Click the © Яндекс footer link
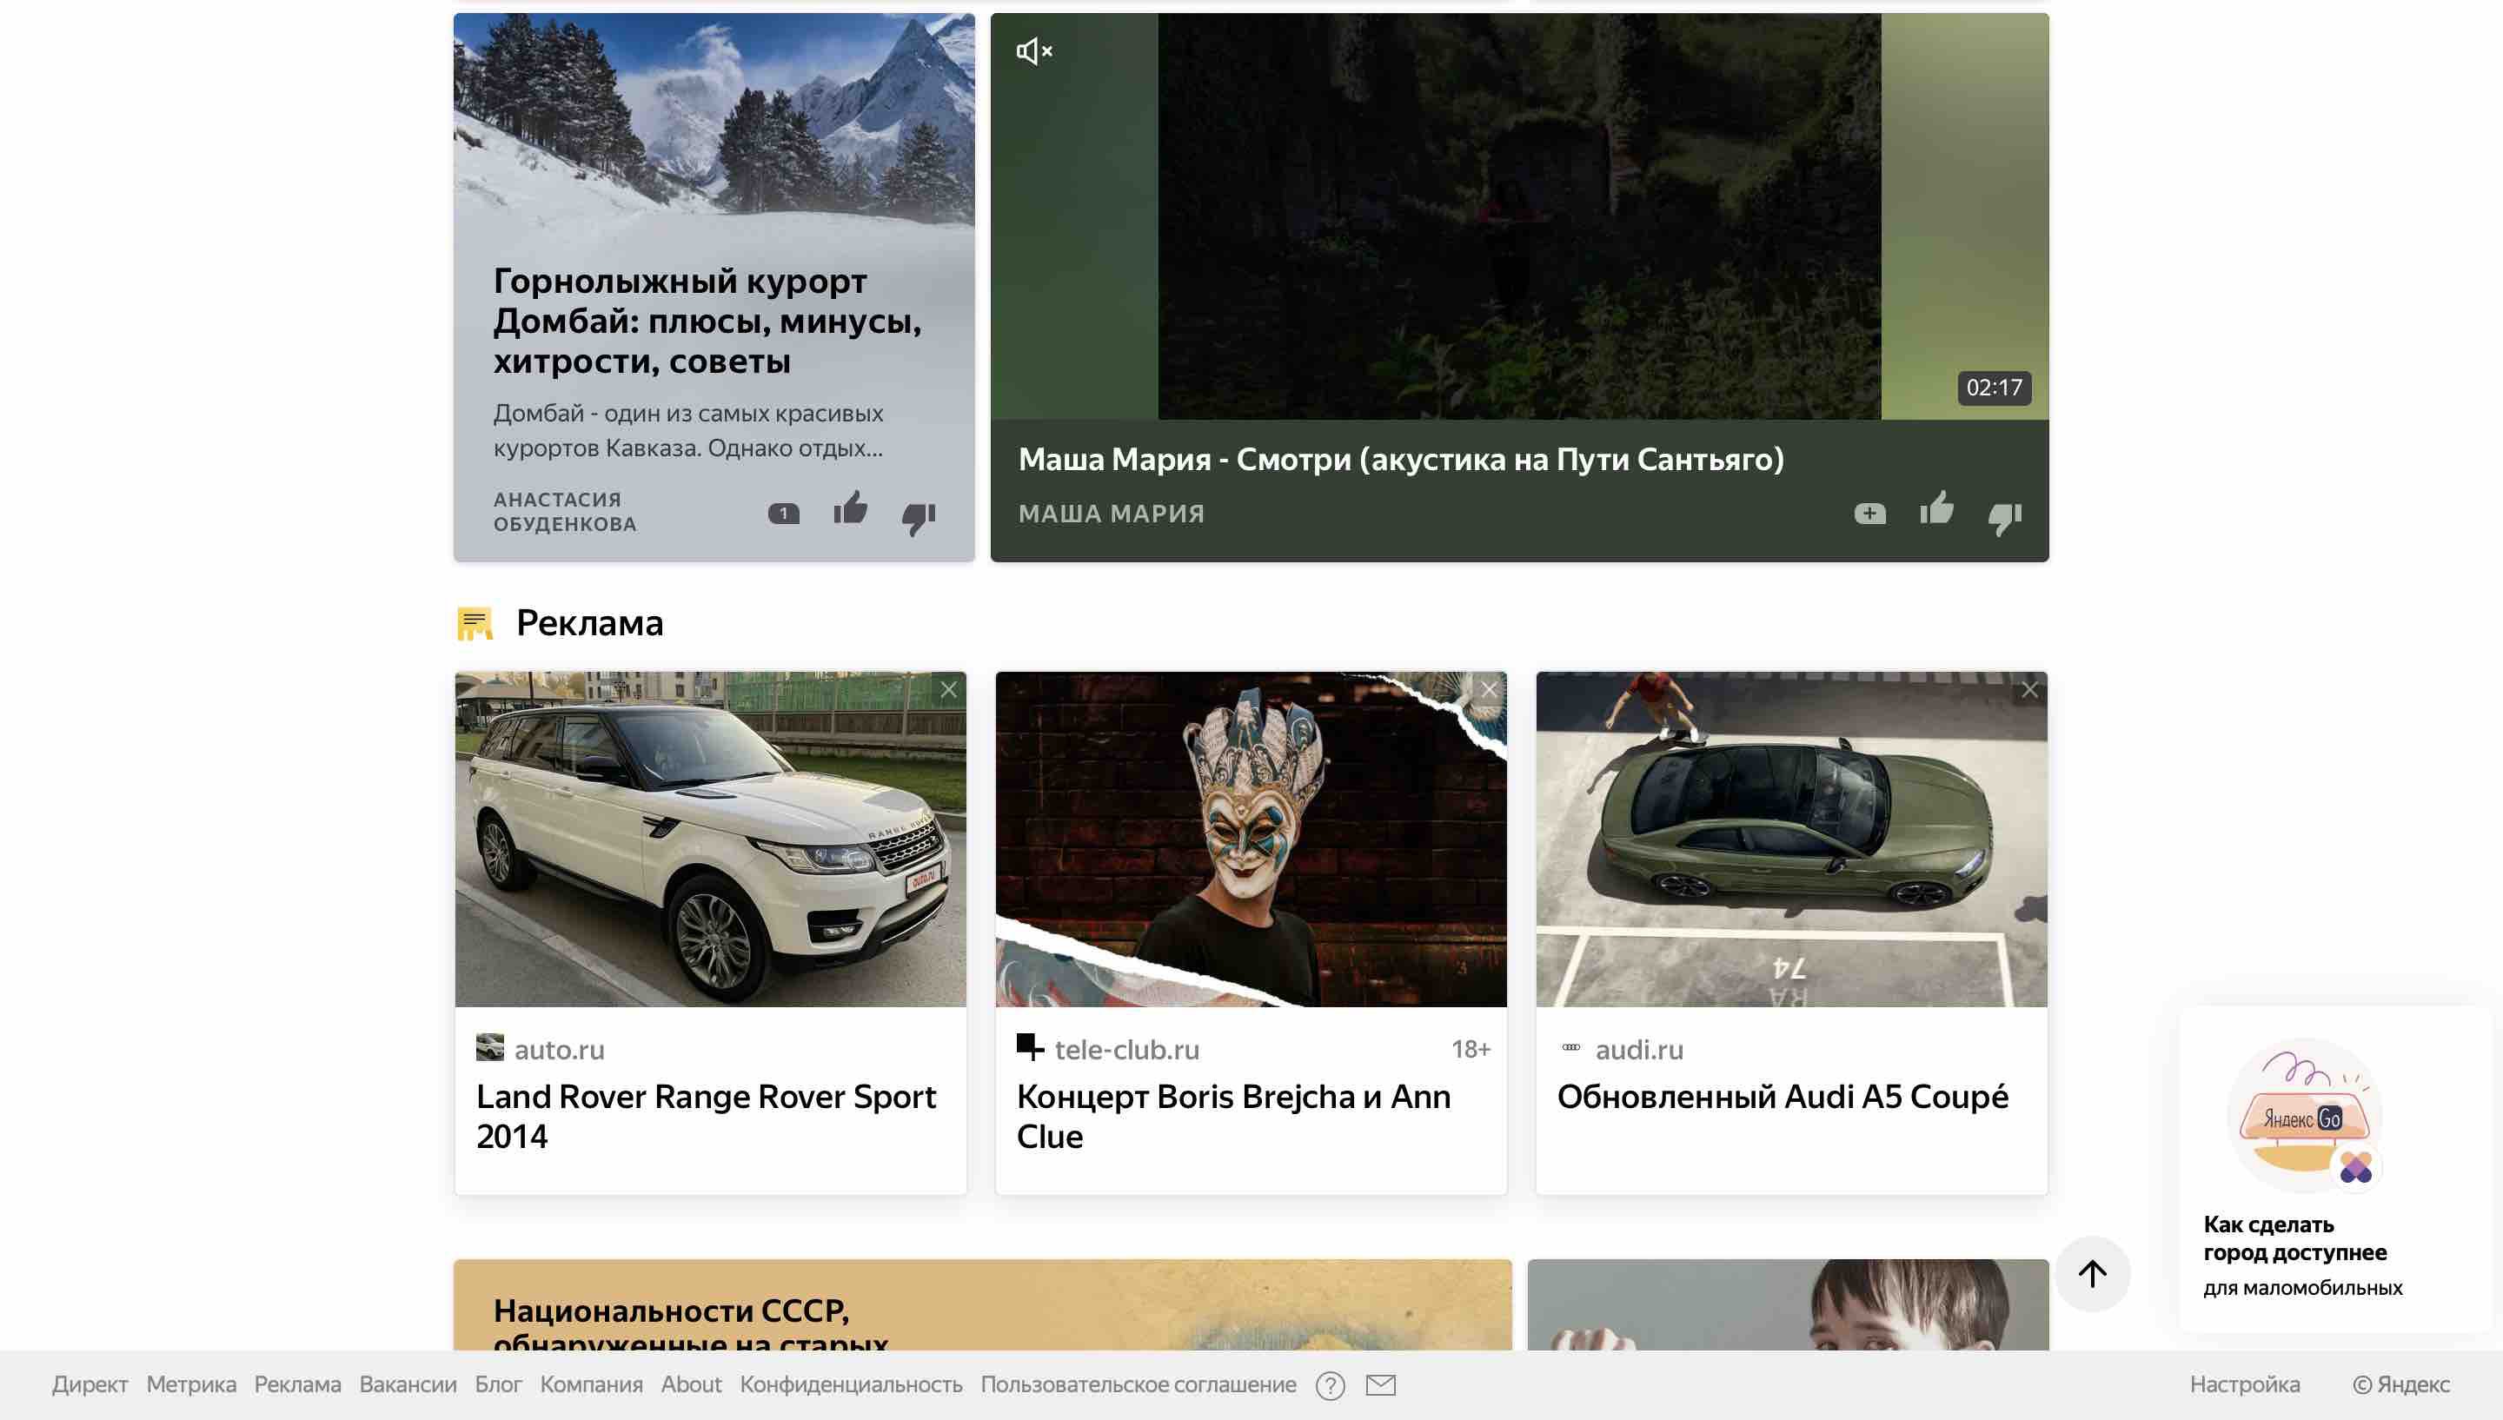2503x1420 pixels. coord(2400,1385)
